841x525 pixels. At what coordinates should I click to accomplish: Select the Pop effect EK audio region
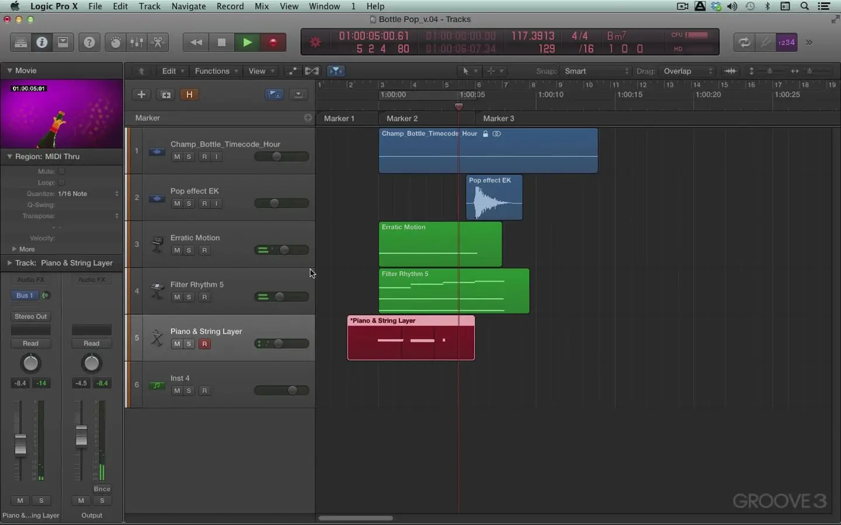(494, 198)
